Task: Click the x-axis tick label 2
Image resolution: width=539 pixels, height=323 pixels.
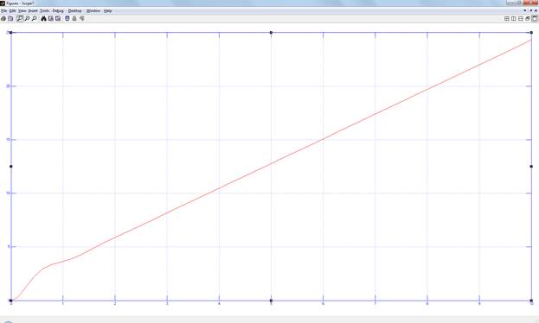Action: coord(115,304)
